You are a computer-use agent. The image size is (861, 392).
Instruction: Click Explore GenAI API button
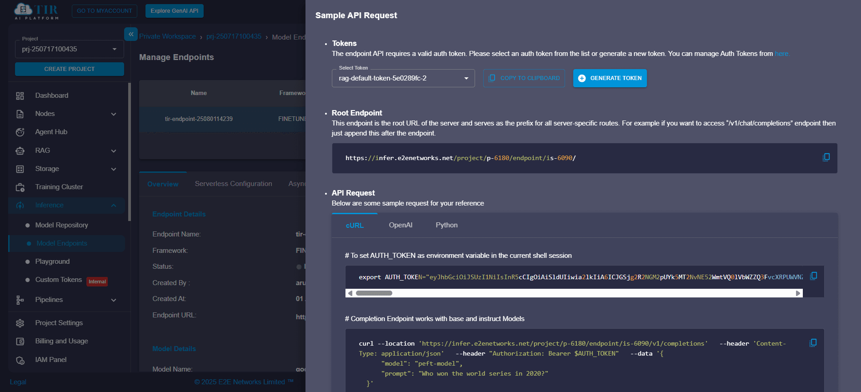pyautogui.click(x=175, y=11)
